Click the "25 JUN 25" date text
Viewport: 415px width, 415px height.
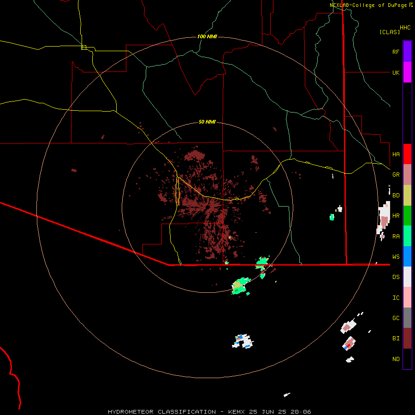(x=267, y=412)
